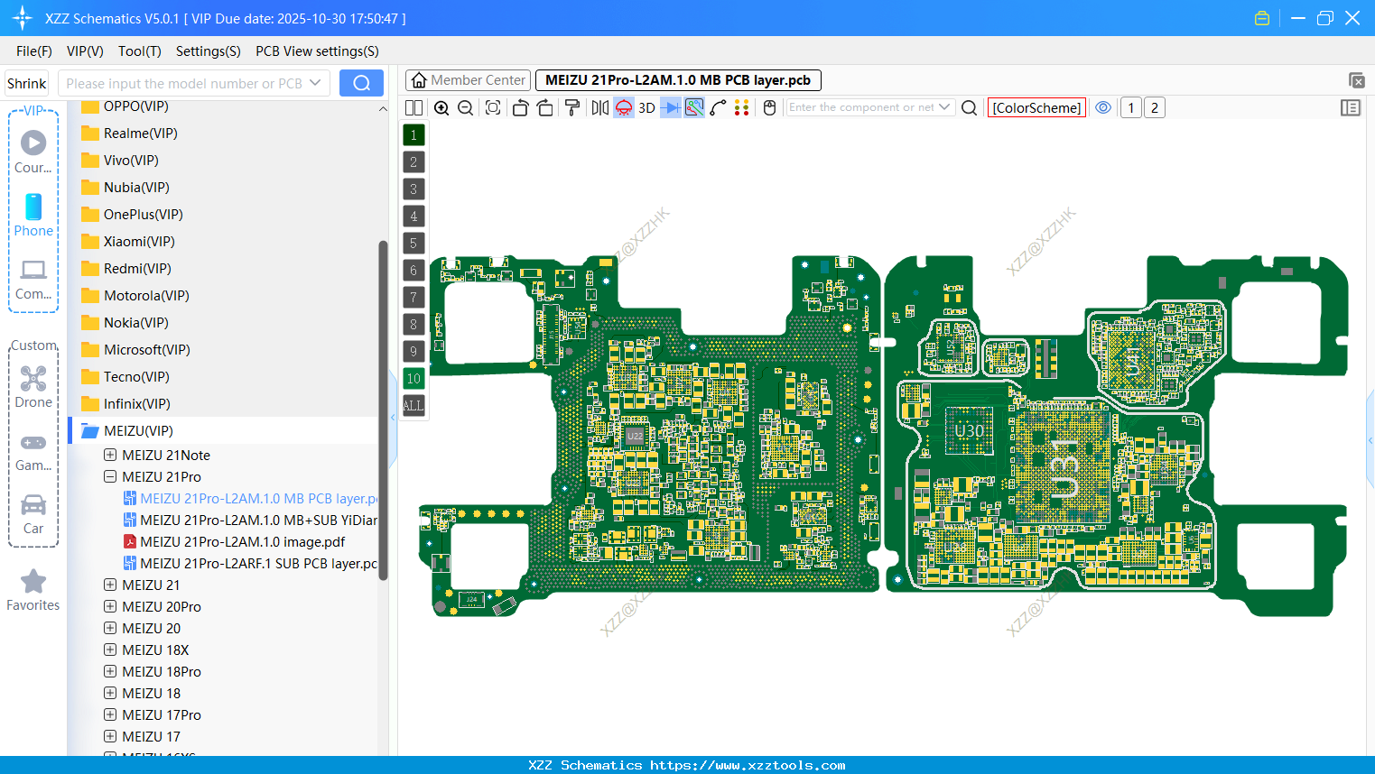
Task: Open the Xiaomi(VIP) folder
Action: (139, 241)
